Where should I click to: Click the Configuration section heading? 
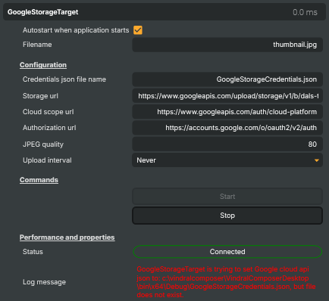(x=43, y=65)
